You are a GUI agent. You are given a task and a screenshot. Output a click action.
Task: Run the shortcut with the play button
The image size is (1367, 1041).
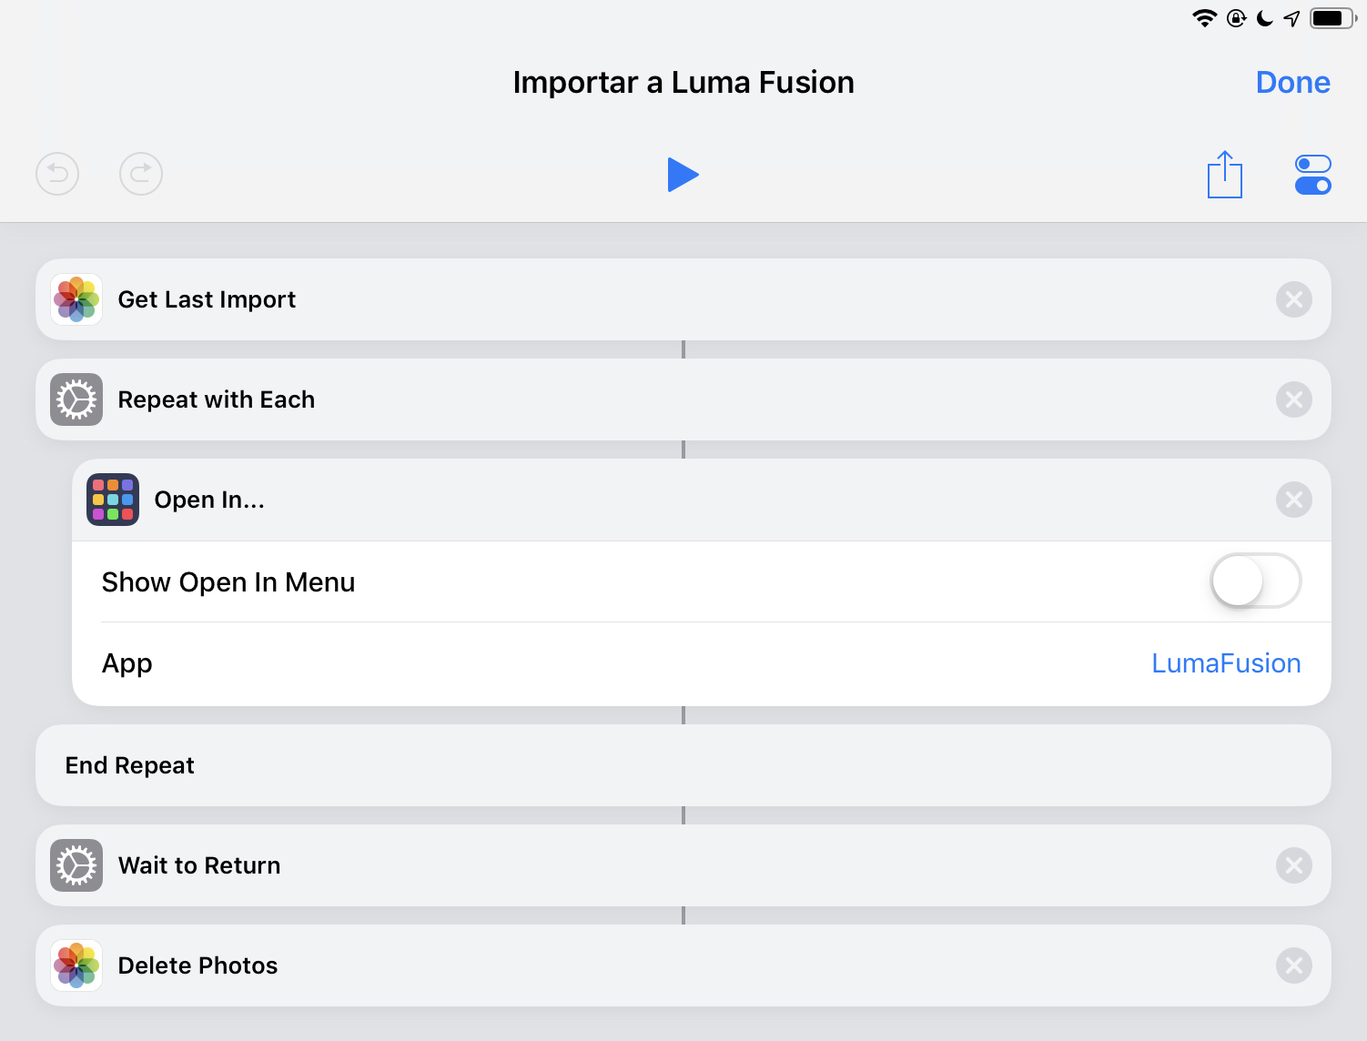pos(683,175)
